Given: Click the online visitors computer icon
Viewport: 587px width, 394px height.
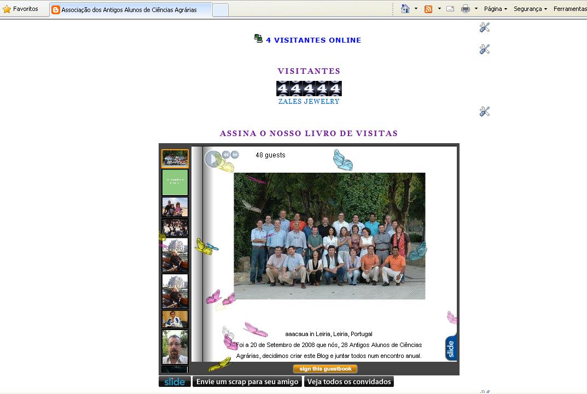Looking at the screenshot, I should 258,38.
